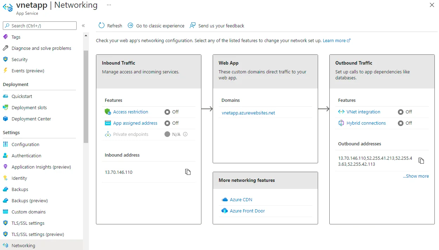
Task: Click the VNet integration Off status
Action: click(x=405, y=112)
